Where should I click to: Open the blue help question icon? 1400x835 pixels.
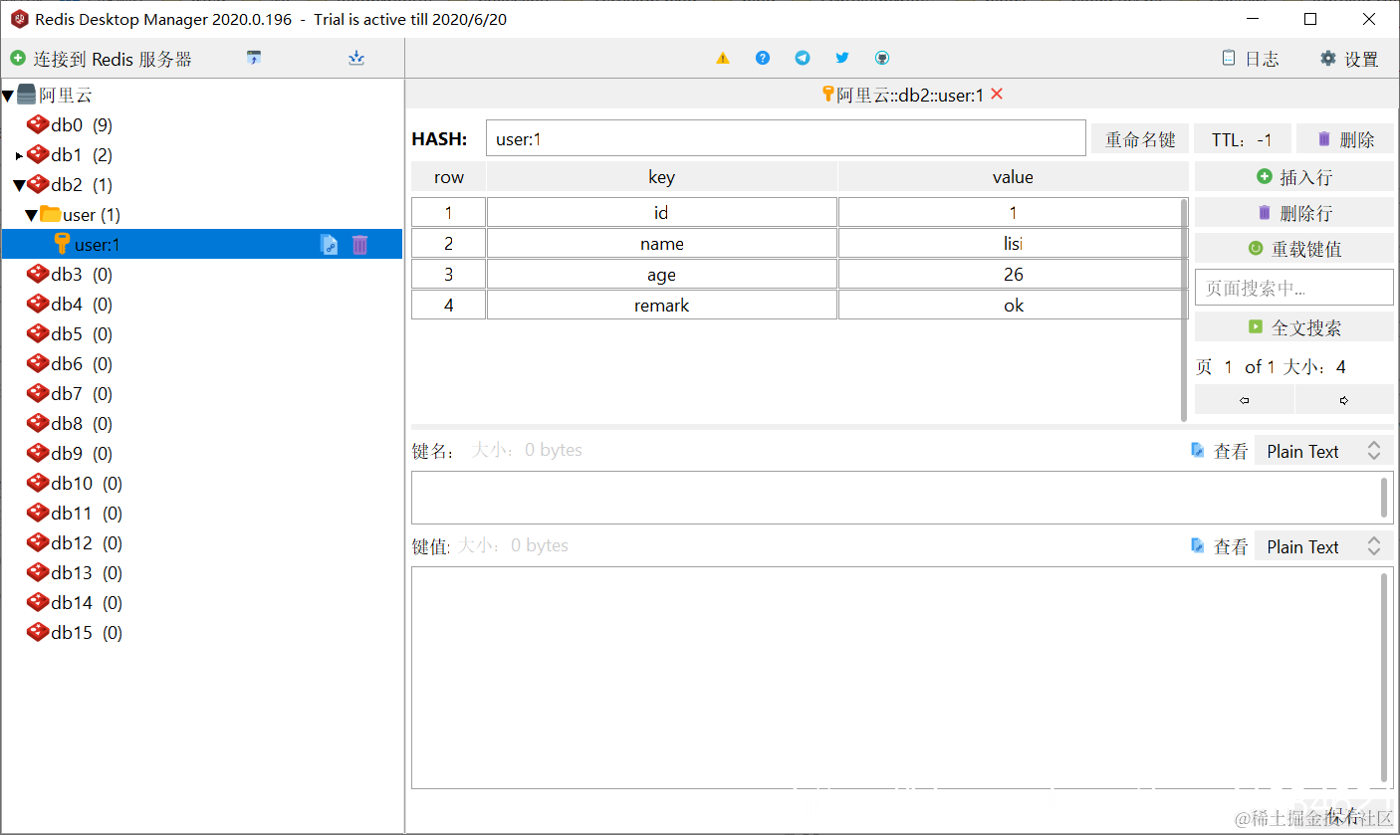(x=763, y=59)
